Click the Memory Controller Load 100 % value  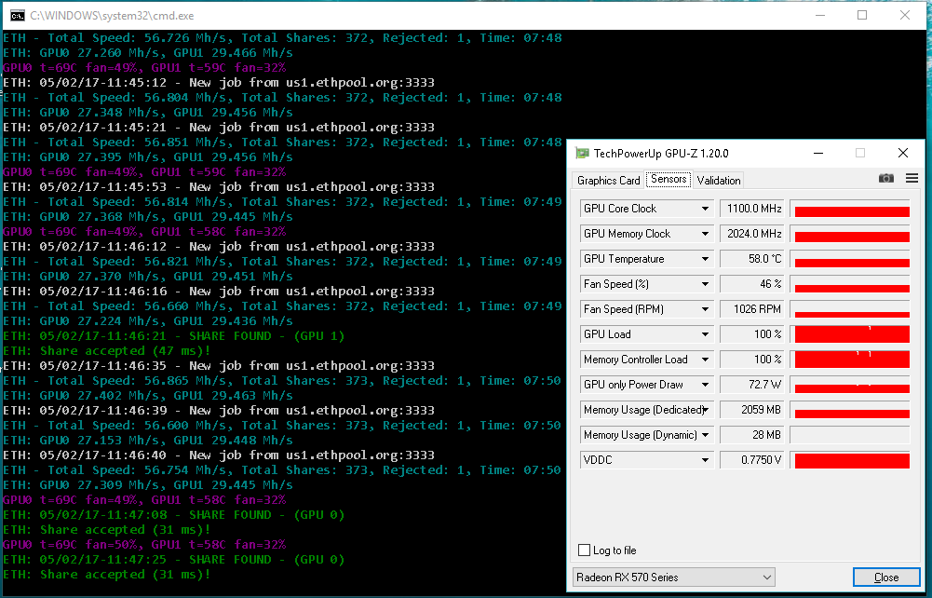pyautogui.click(x=752, y=360)
